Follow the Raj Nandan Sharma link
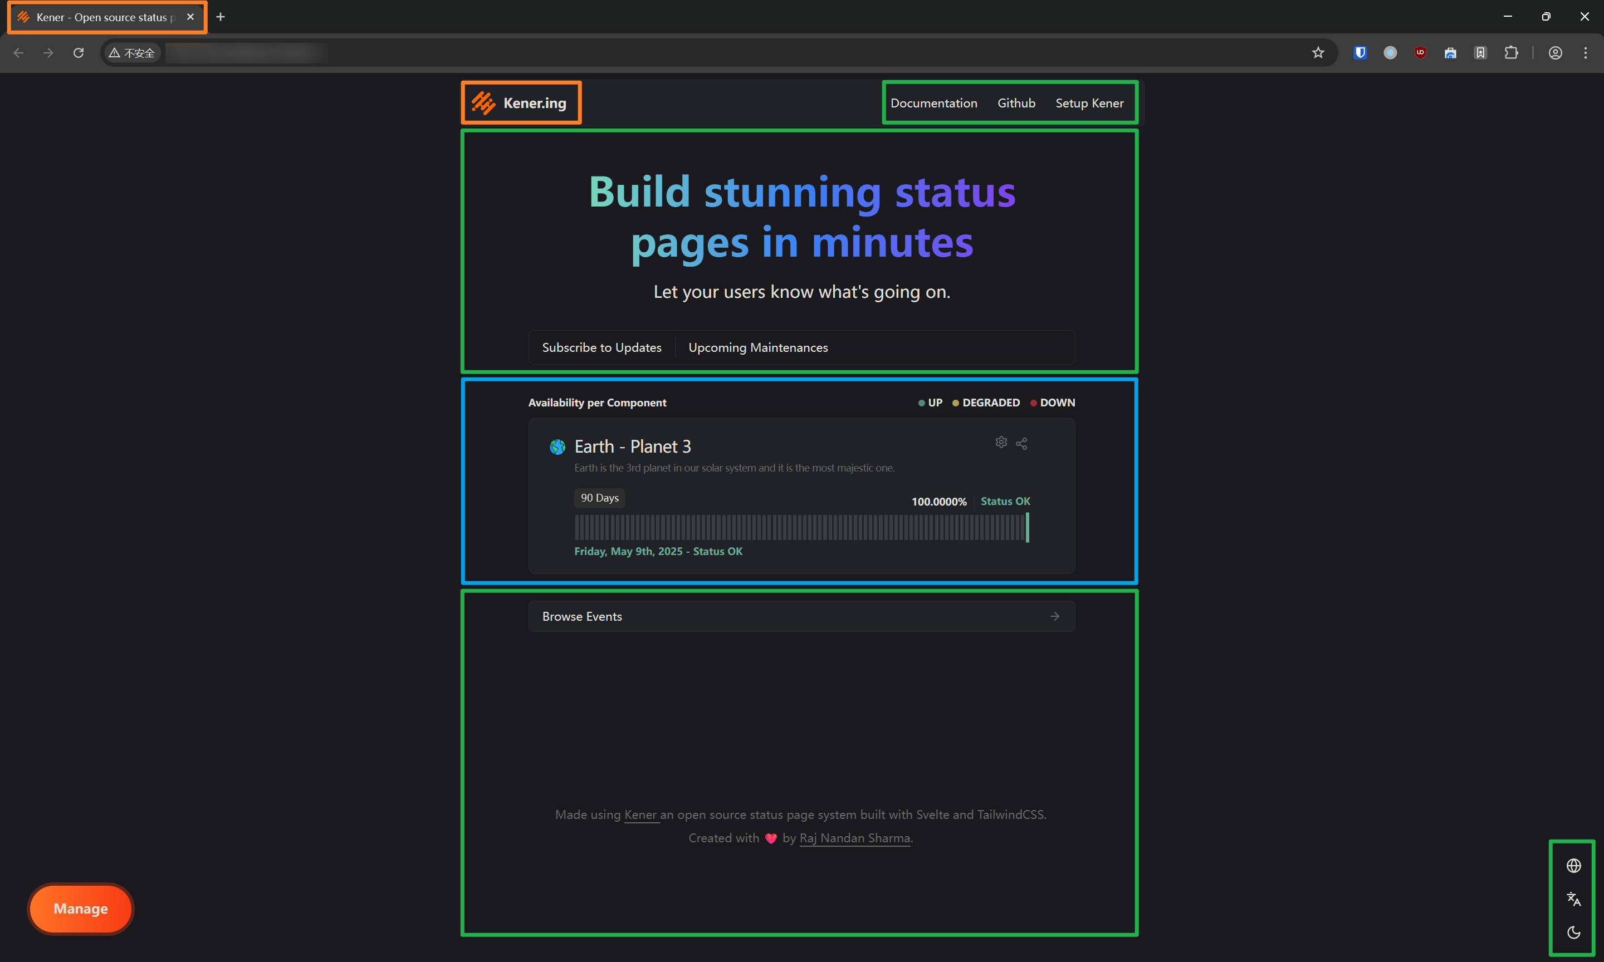Image resolution: width=1604 pixels, height=962 pixels. [x=854, y=838]
